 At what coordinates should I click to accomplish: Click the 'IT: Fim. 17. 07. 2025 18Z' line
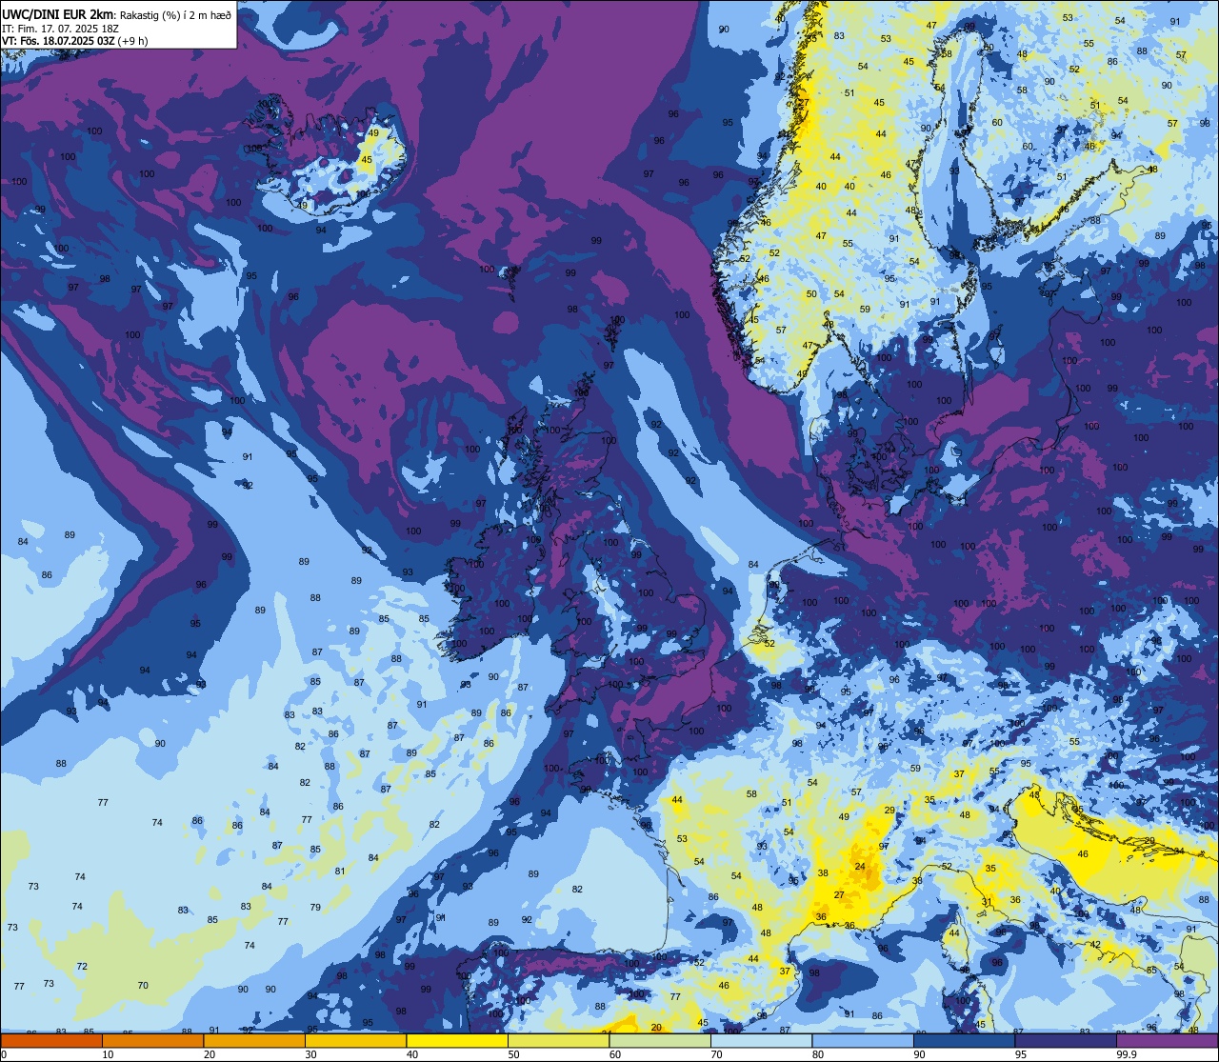click(60, 29)
